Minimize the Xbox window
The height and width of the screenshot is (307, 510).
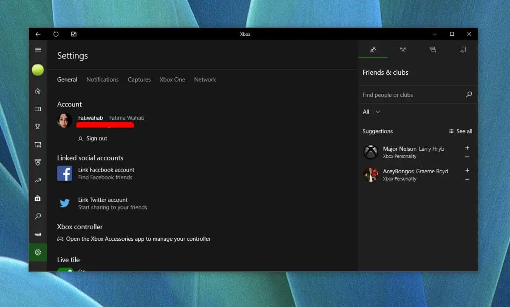(x=435, y=34)
